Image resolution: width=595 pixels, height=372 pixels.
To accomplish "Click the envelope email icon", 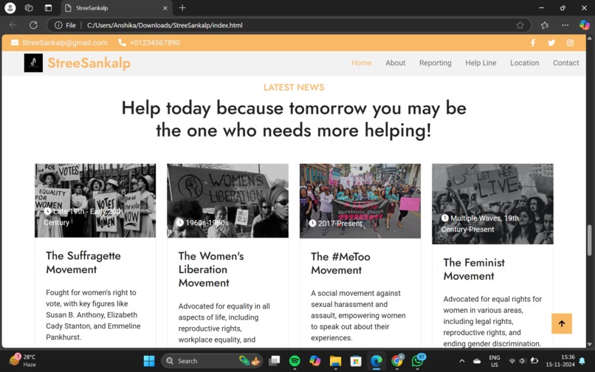I will pyautogui.click(x=15, y=43).
